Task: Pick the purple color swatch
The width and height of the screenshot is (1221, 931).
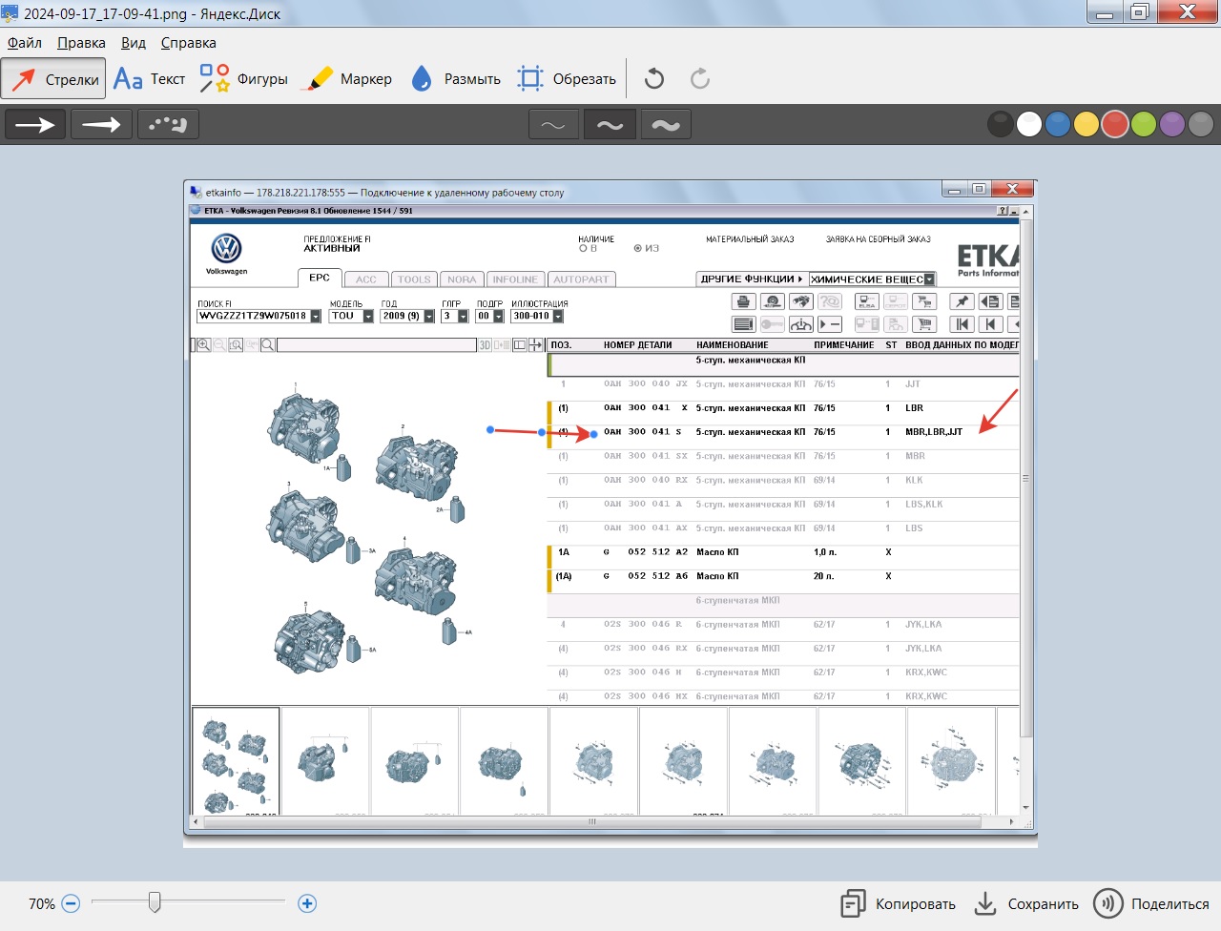Action: [1172, 124]
